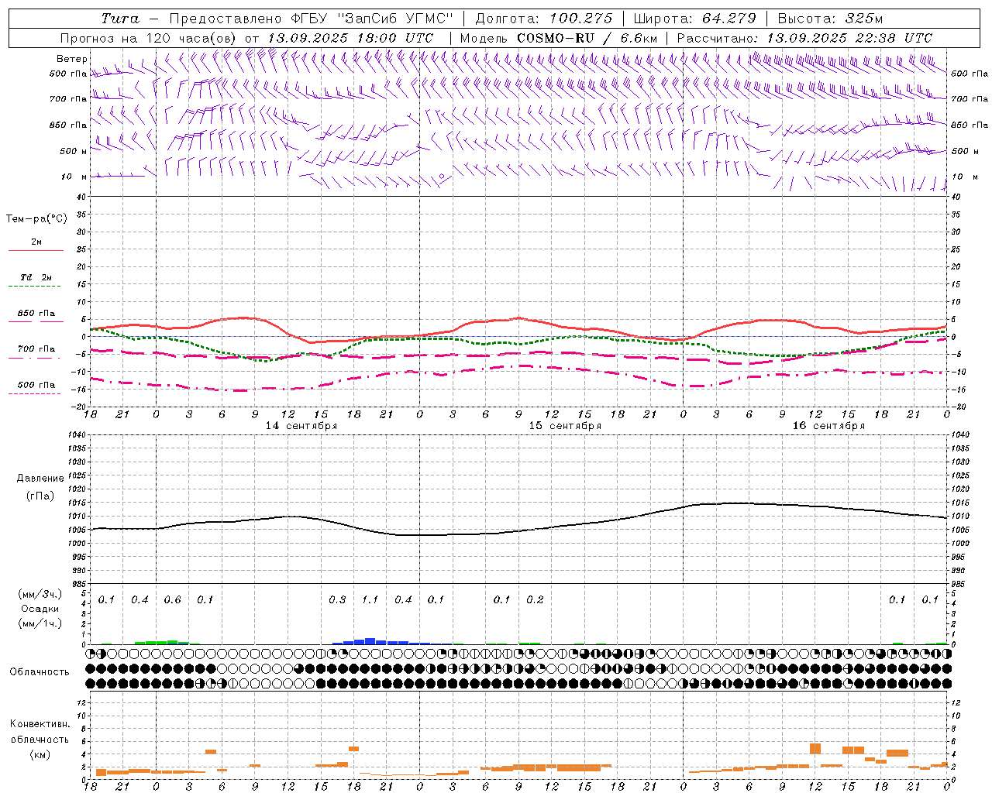Click the (мм/1ч.) precipitation unit label

[40, 623]
